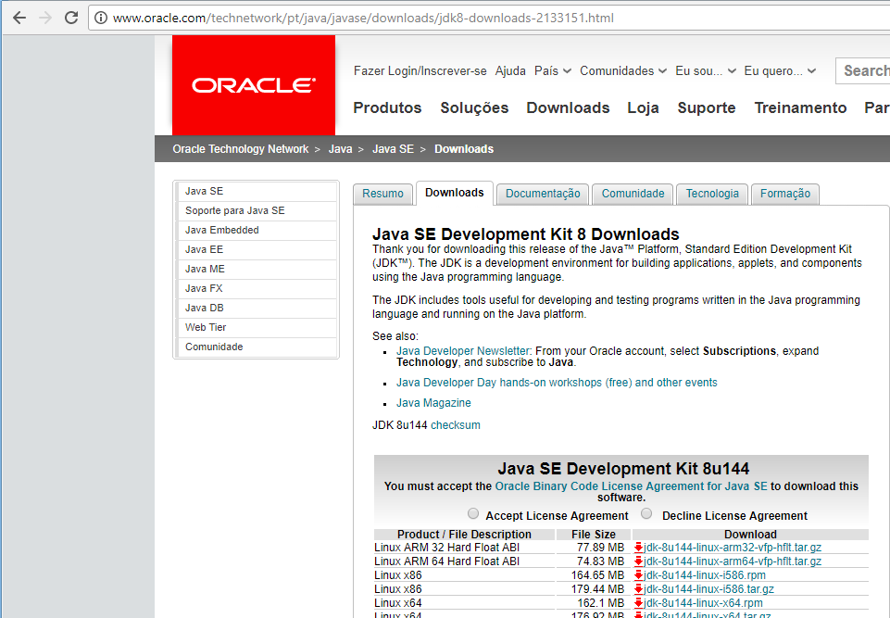
Task: Expand the Eu sou... dropdown
Action: 706,71
